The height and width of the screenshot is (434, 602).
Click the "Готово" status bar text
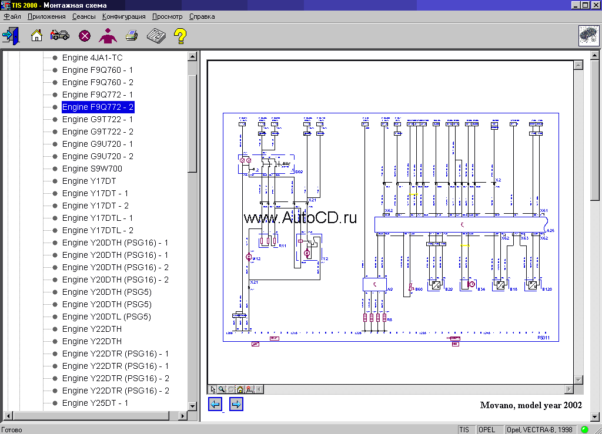[x=12, y=430]
